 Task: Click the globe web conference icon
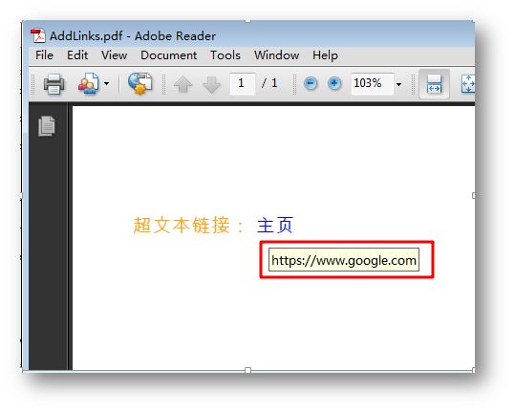click(x=139, y=83)
